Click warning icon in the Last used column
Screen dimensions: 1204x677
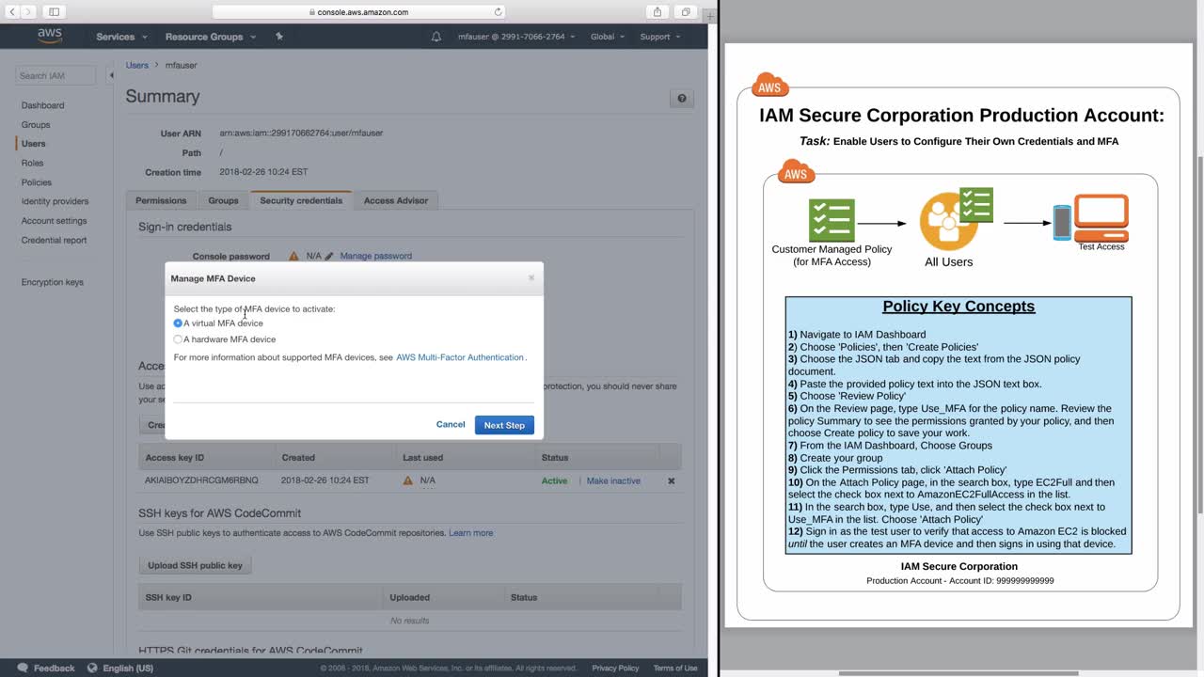click(407, 480)
